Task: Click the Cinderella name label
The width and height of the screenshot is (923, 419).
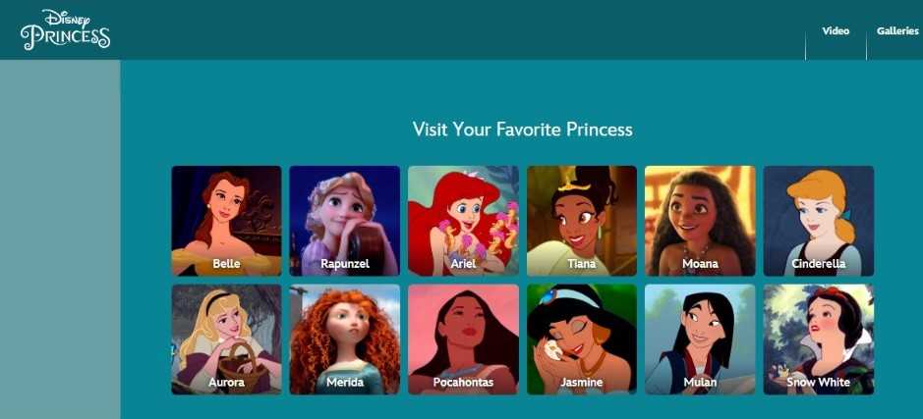Action: tap(819, 264)
